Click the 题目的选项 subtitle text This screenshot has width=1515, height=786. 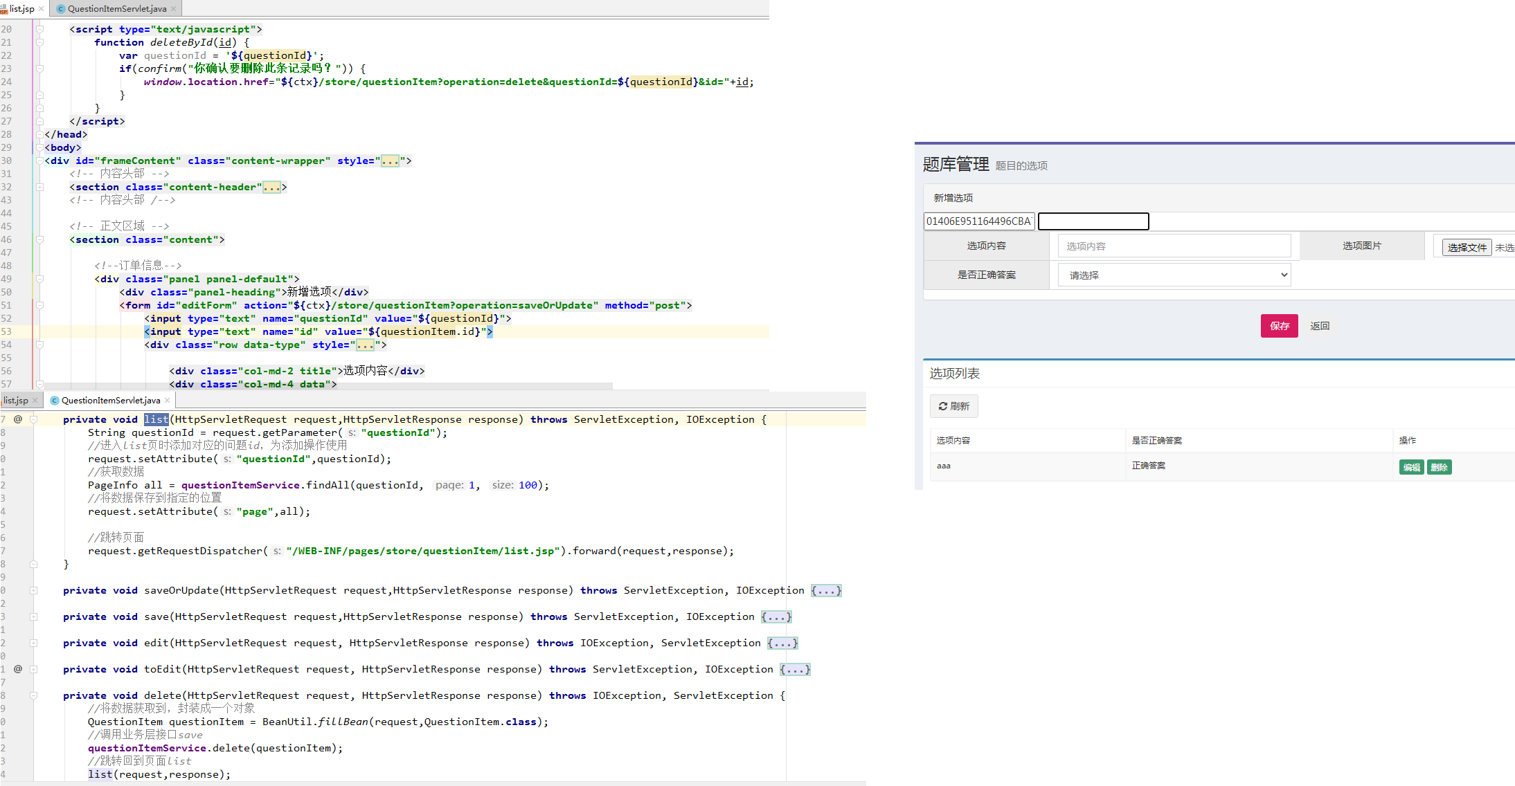tap(1021, 166)
